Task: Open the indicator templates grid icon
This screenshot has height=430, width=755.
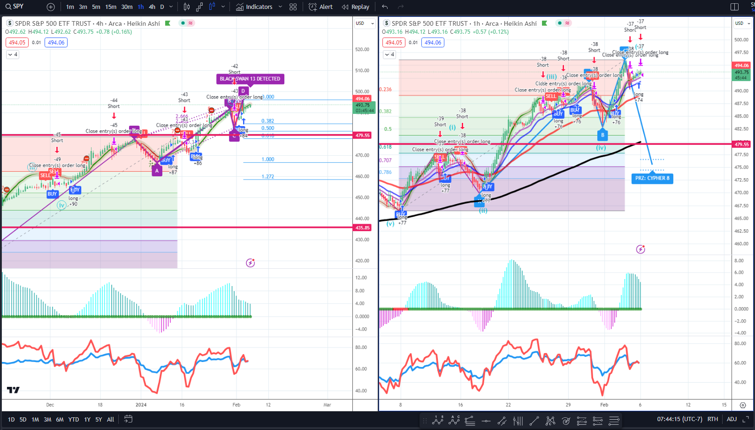Action: point(293,7)
